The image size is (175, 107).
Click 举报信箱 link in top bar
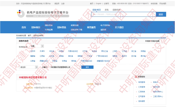click(154, 4)
